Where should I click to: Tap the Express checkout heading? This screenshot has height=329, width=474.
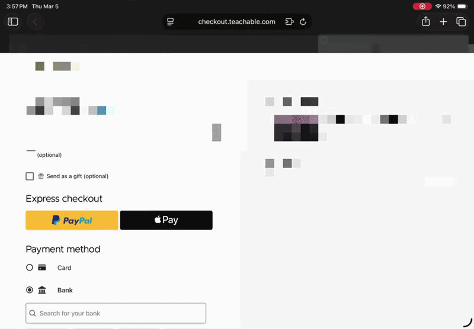click(64, 199)
